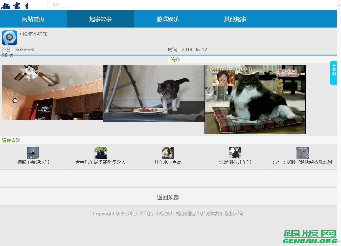Open the 这是倒着开车吗 thumbnail icon
The height and width of the screenshot is (246, 341).
pyautogui.click(x=235, y=153)
